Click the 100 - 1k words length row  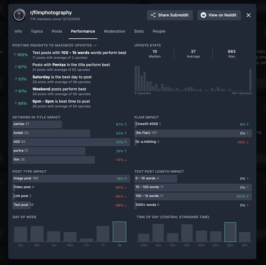(193, 196)
